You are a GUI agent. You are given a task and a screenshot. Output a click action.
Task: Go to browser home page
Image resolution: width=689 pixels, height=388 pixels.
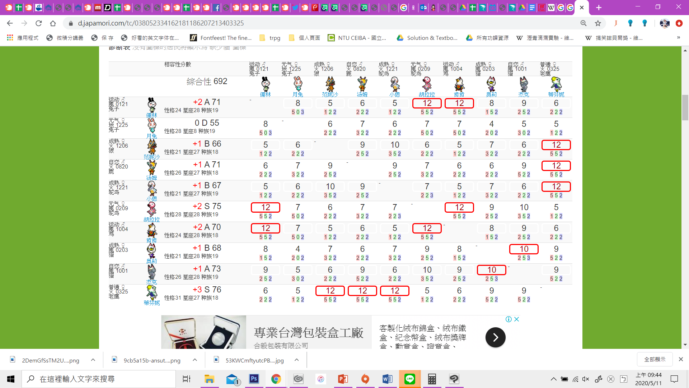(x=53, y=23)
